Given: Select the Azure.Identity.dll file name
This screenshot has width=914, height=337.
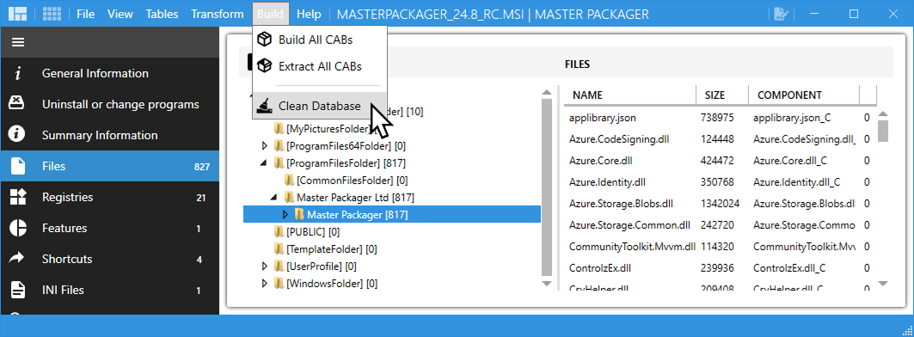Looking at the screenshot, I should 607,182.
